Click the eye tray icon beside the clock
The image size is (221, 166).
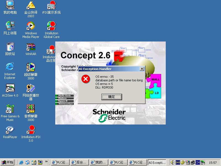coord(203,162)
